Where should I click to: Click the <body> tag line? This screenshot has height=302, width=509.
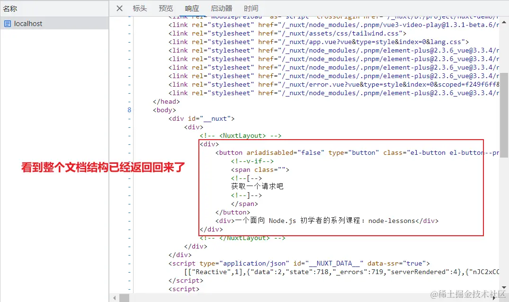click(164, 110)
